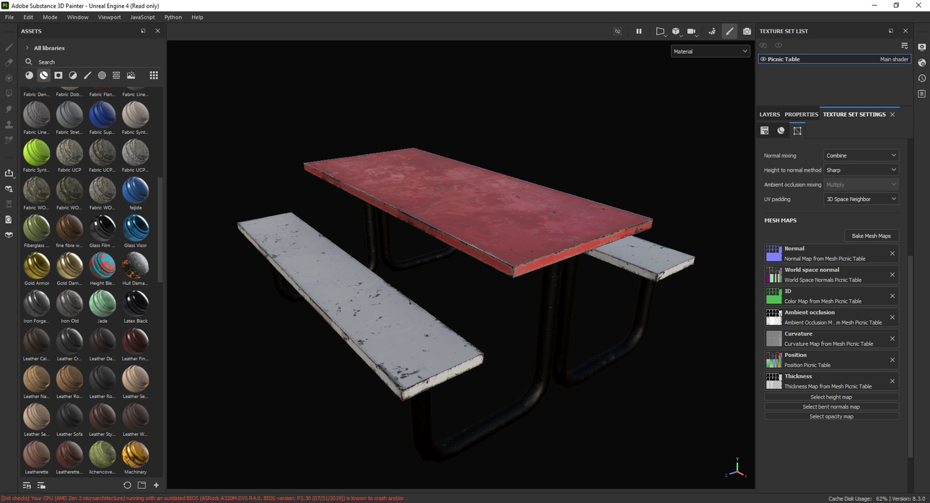Screen dimensions: 930x503
Task: Select the Eraser tool in left toolbar
Action: (x=9, y=62)
